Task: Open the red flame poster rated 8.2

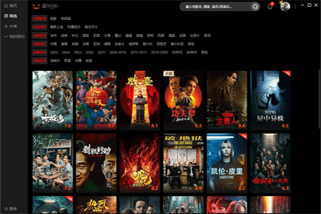Action: tap(140, 163)
